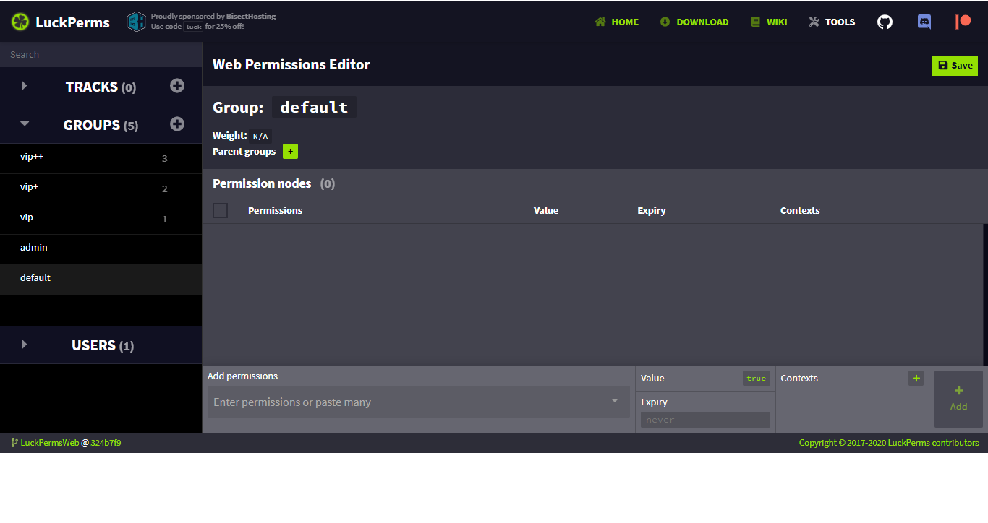Open the BisectHosting sponsor logo
The width and height of the screenshot is (988, 523).
[x=137, y=22]
